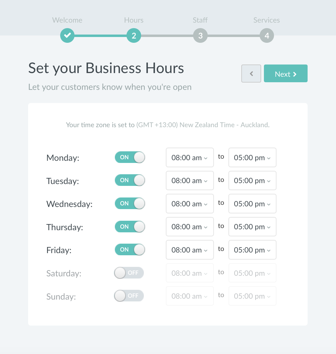This screenshot has width=336, height=354.
Task: Select step 2 Hours circle
Action: pyautogui.click(x=134, y=35)
